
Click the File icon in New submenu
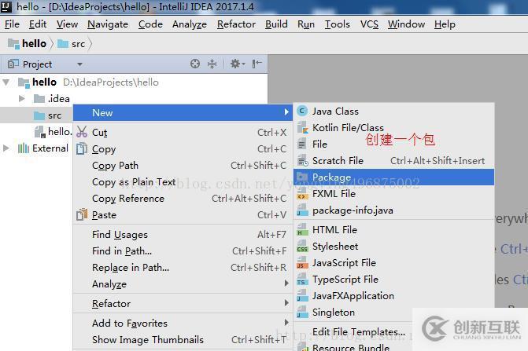(x=302, y=144)
